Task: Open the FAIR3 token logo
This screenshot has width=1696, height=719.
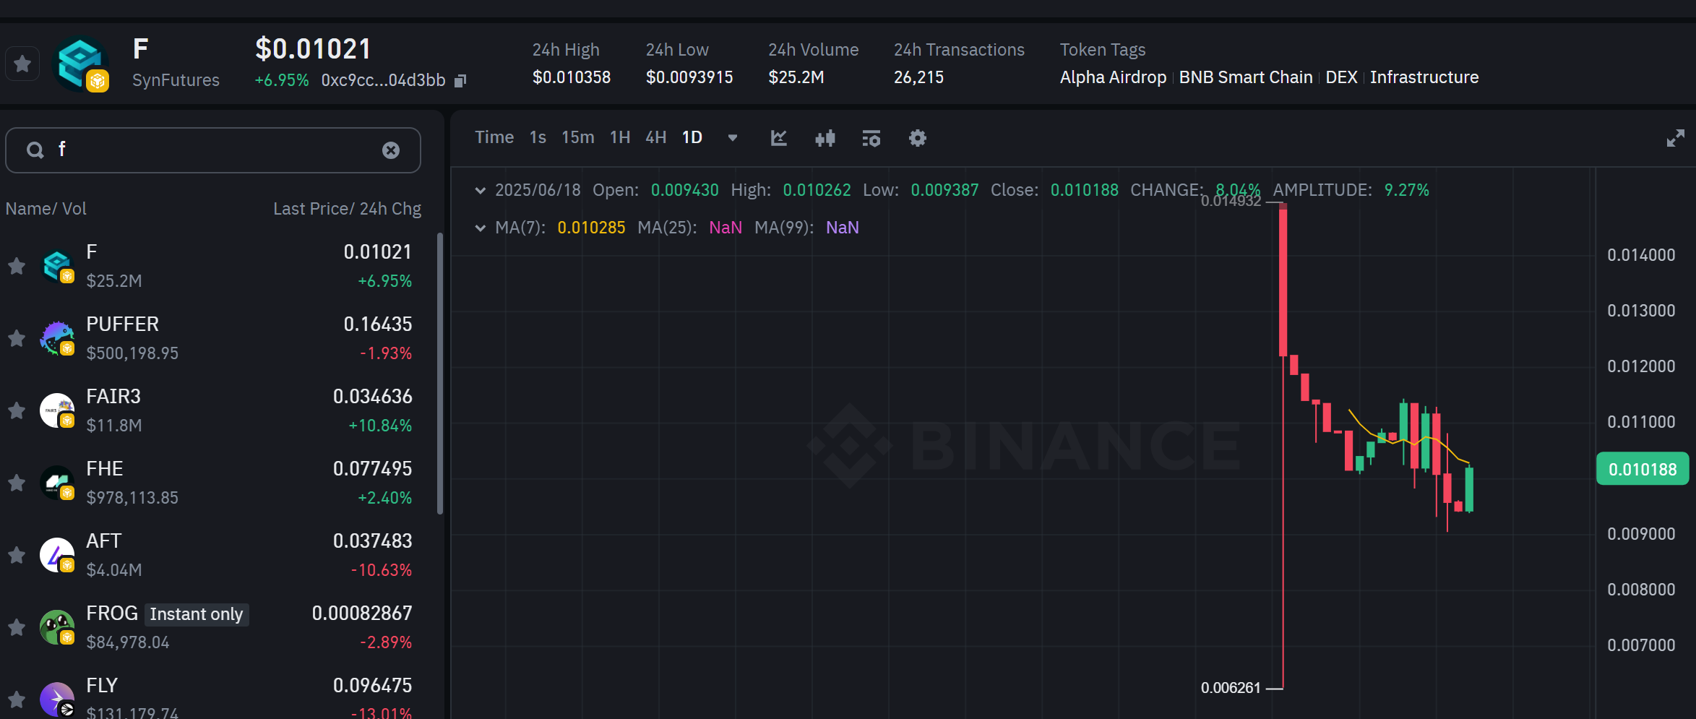Action: click(58, 410)
